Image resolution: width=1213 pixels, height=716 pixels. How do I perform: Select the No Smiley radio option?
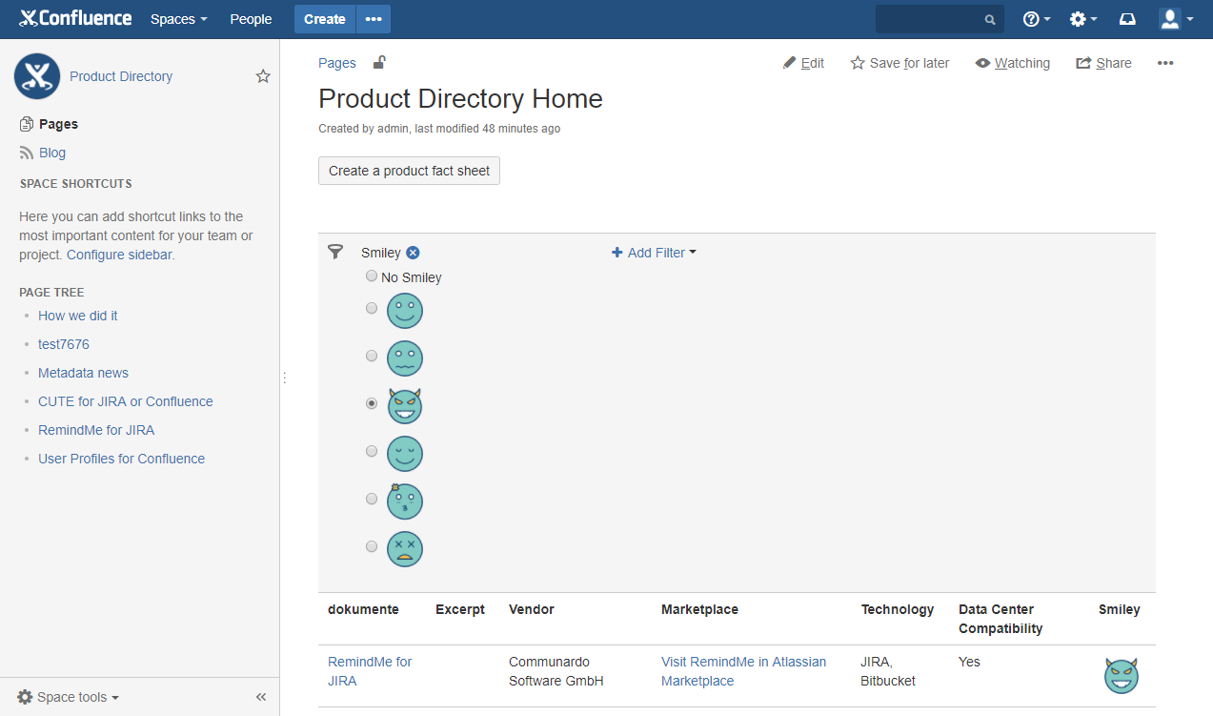point(372,276)
